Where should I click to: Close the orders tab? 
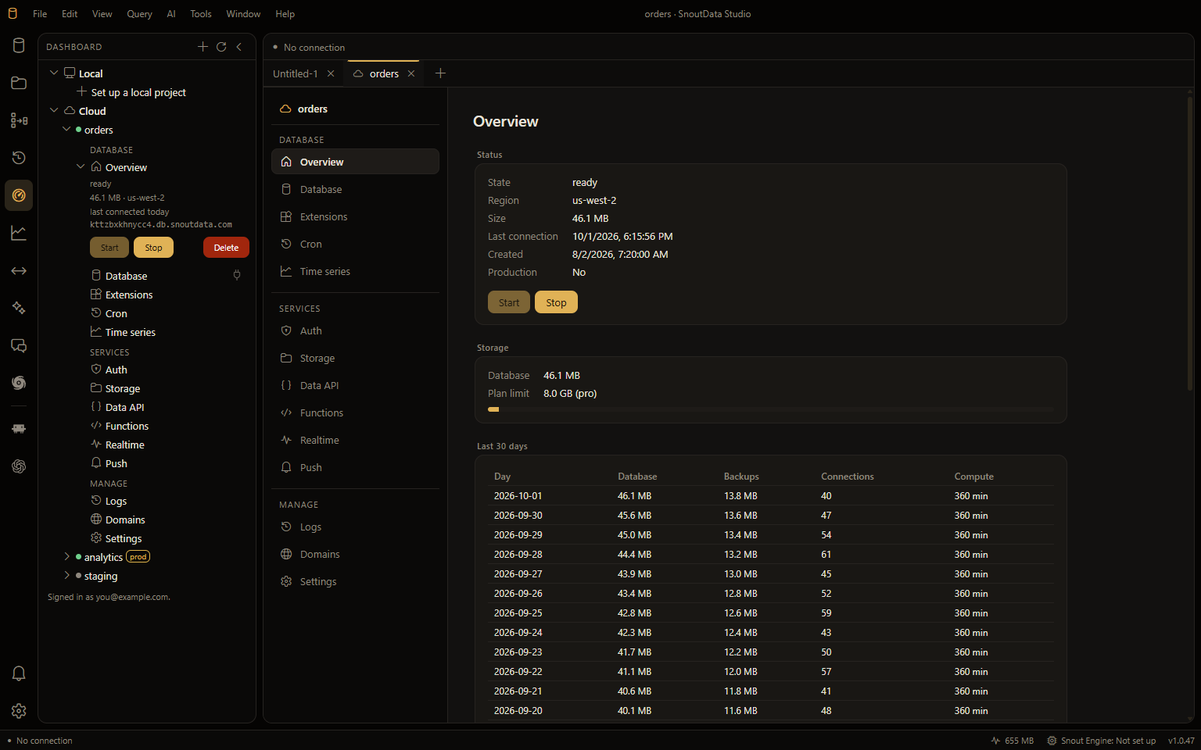[411, 73]
